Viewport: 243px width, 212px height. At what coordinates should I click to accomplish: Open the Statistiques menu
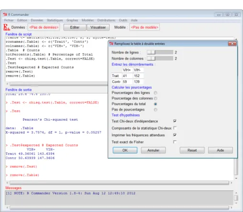pos(55,20)
